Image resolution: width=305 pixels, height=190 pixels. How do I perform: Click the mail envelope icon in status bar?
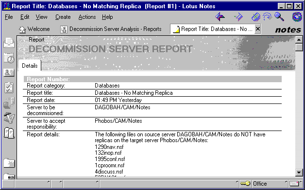[294, 184]
